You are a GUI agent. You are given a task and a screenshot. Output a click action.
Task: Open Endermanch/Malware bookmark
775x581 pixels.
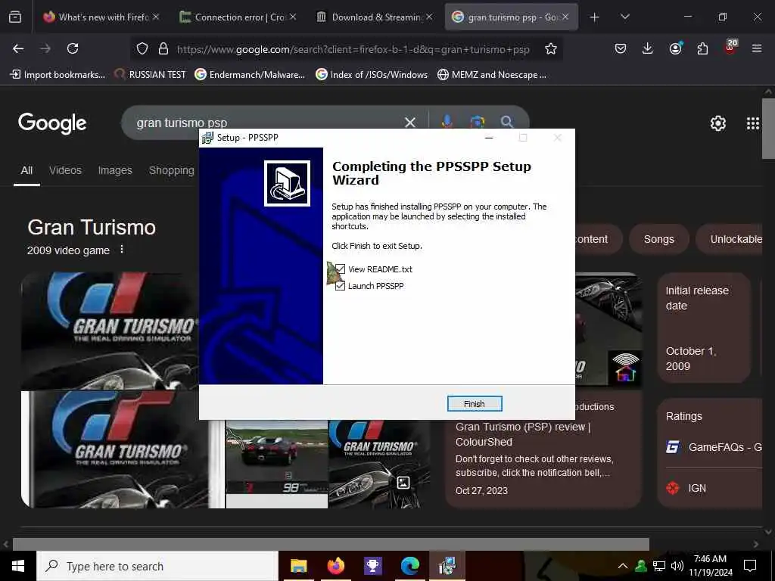coord(250,75)
